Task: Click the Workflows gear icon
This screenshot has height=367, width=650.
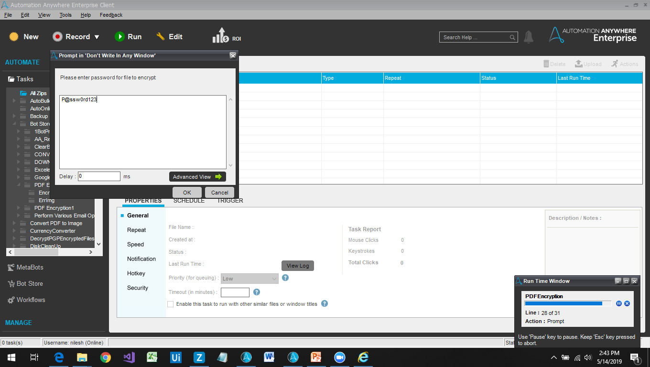Action: pos(11,300)
